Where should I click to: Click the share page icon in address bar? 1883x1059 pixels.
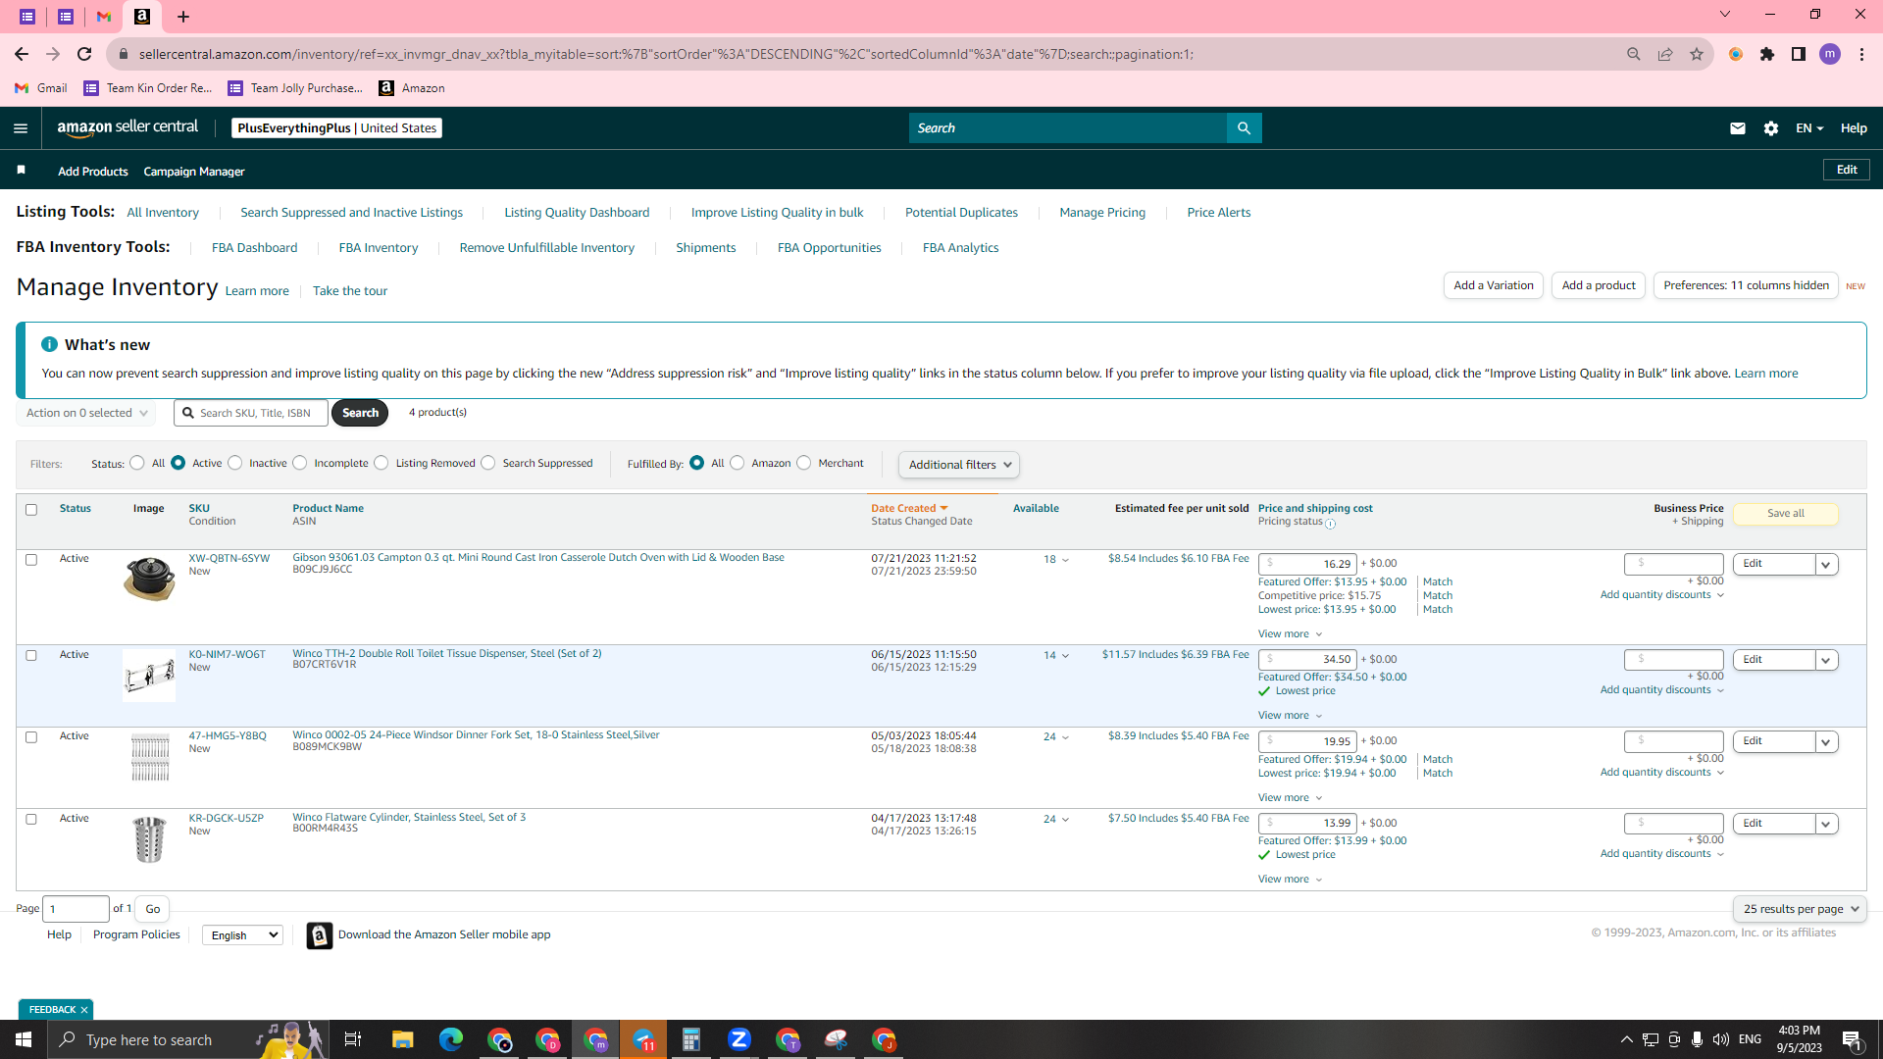[x=1665, y=54]
